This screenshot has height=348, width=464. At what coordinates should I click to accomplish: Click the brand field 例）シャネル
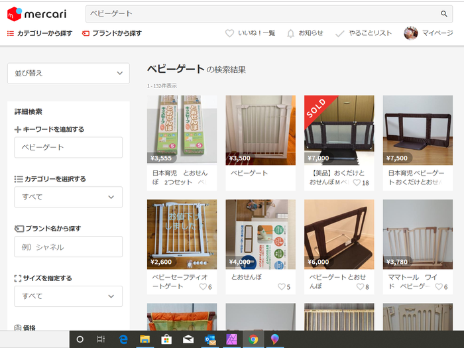point(68,247)
